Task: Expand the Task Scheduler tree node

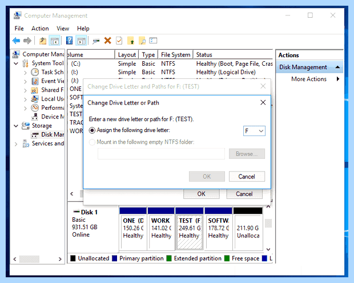Action: 25,73
